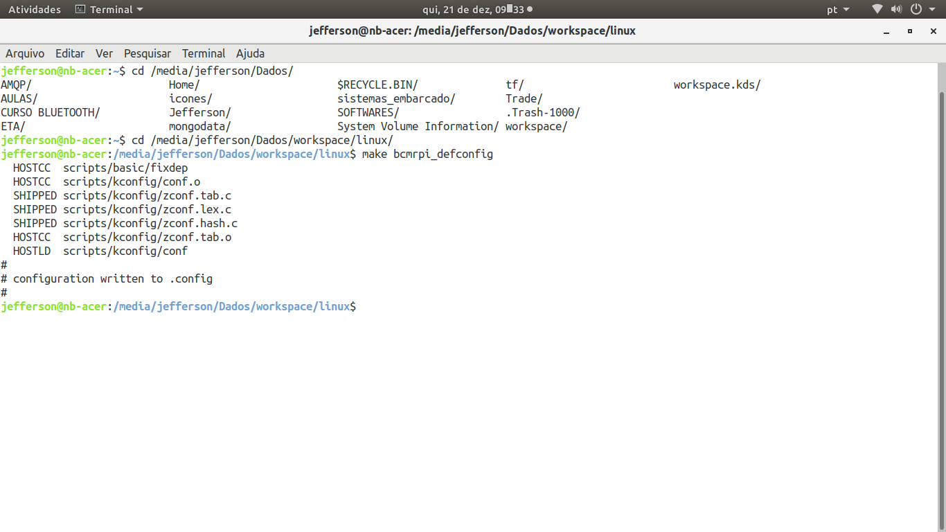This screenshot has height=532, width=946.
Task: Click the scripts/kconfig/zconf.tab.c line
Action: (148, 195)
